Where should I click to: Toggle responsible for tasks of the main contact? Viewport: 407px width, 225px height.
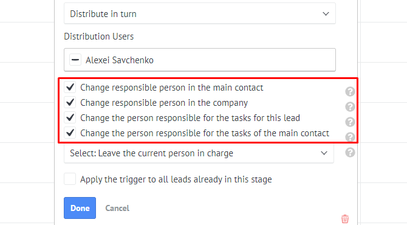pyautogui.click(x=70, y=133)
